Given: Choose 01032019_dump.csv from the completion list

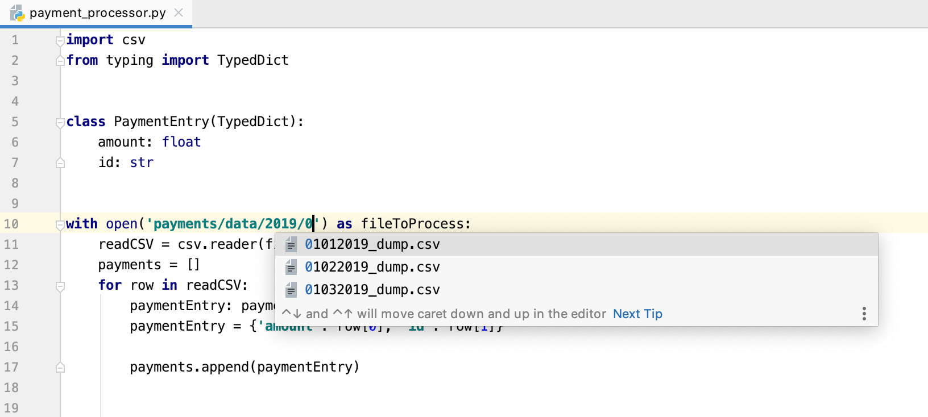Looking at the screenshot, I should point(372,290).
